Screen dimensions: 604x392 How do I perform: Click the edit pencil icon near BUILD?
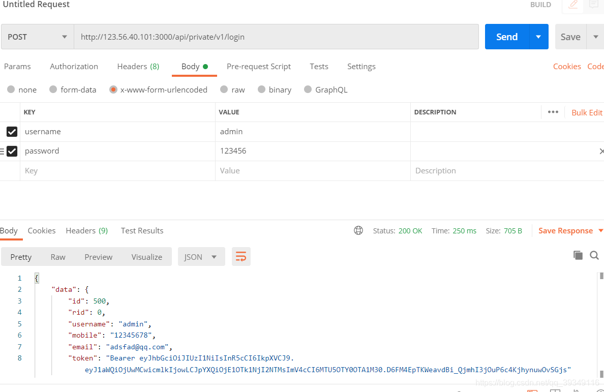(573, 5)
